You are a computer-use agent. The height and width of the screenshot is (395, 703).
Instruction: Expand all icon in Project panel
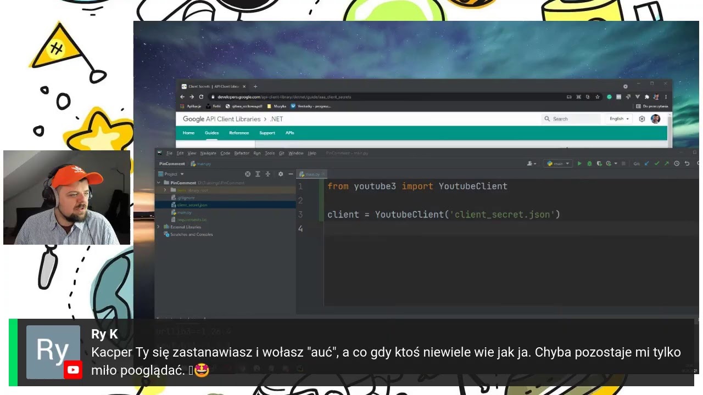[258, 174]
